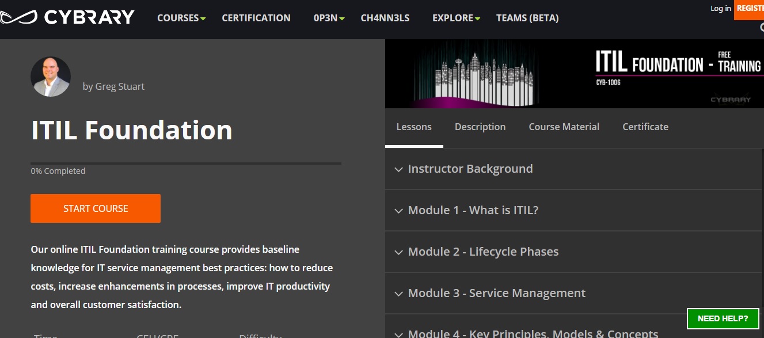Viewport: 764px width, 338px height.
Task: Open Teams (Beta) page
Action: 527,18
